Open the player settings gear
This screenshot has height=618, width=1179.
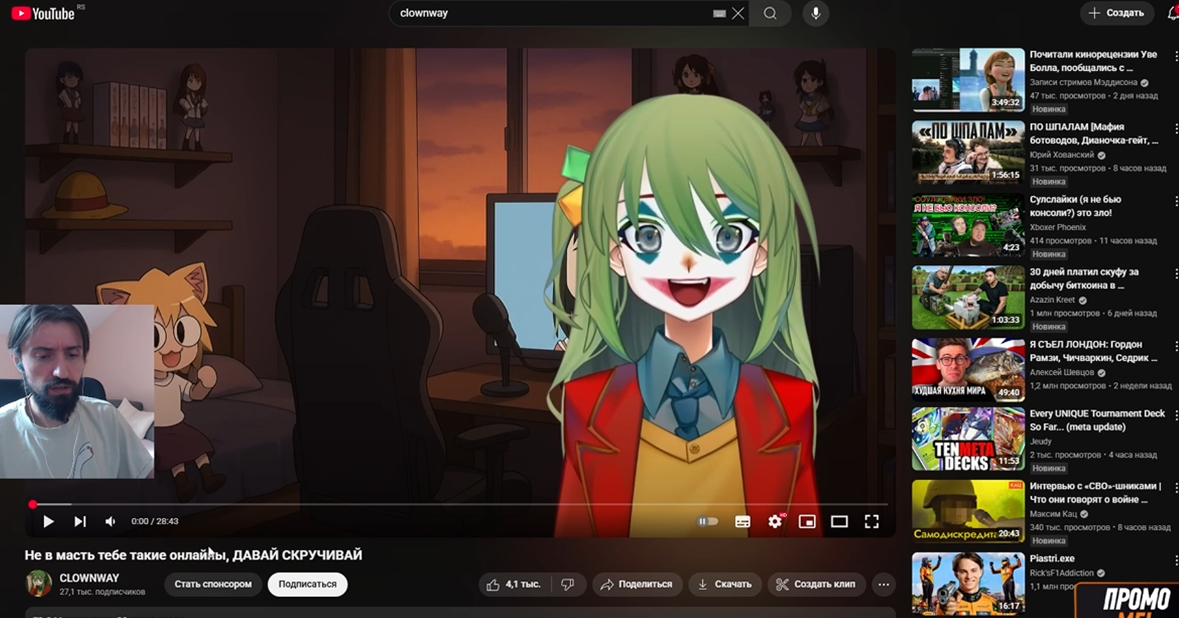[774, 521]
